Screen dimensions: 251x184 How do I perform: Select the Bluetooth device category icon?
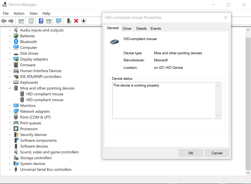click(16, 42)
